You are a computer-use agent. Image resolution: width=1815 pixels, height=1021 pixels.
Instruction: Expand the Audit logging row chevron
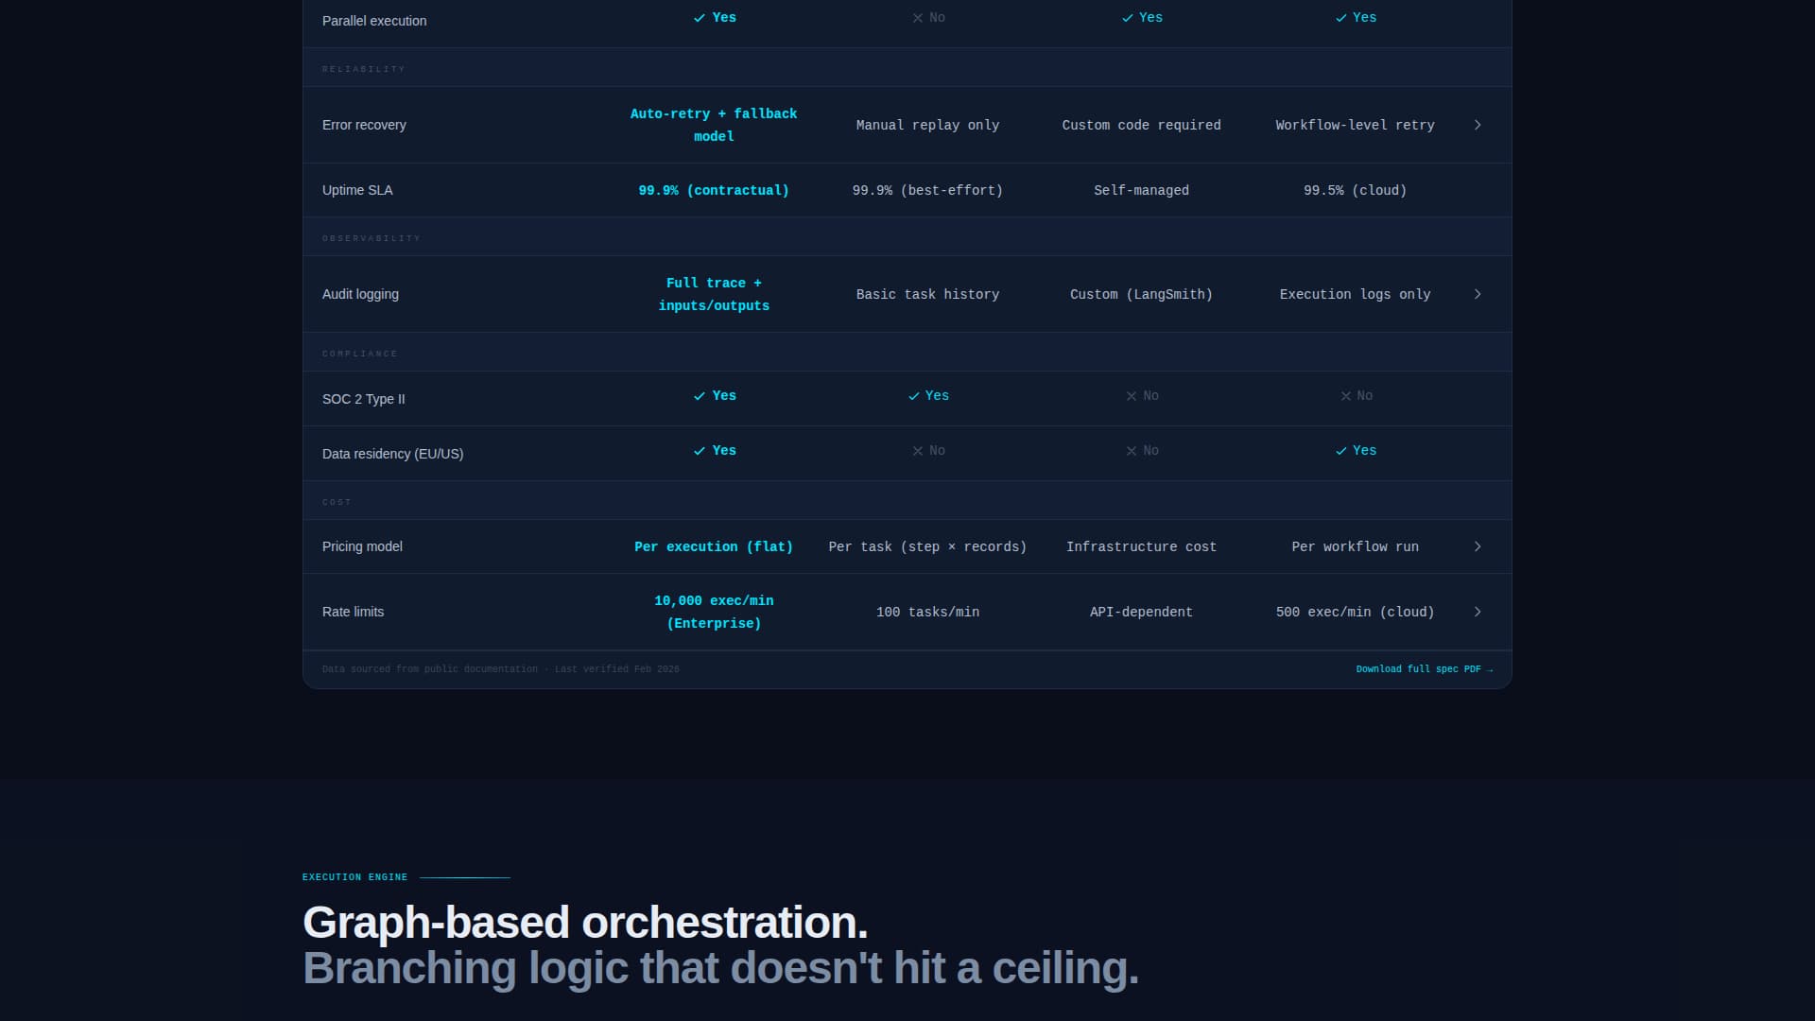pos(1478,294)
